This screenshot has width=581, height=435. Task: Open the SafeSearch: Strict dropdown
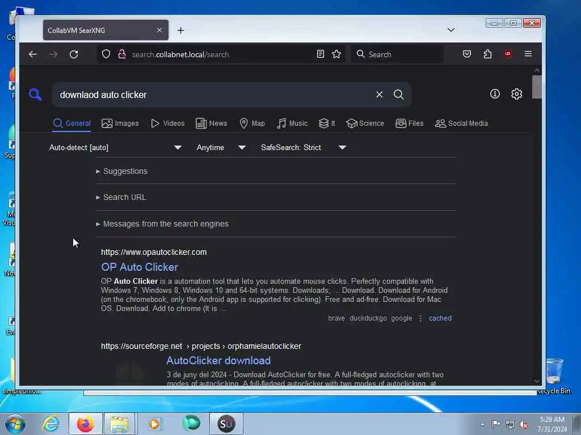tap(303, 148)
